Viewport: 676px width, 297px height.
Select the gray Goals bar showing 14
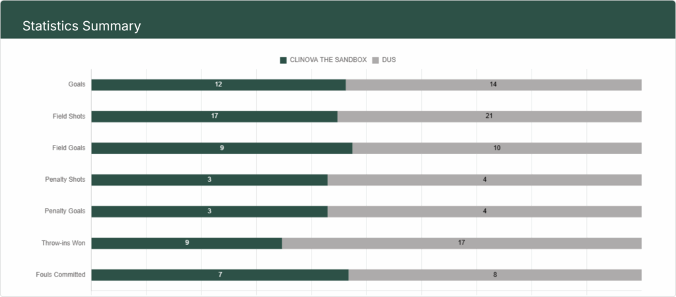pos(493,85)
